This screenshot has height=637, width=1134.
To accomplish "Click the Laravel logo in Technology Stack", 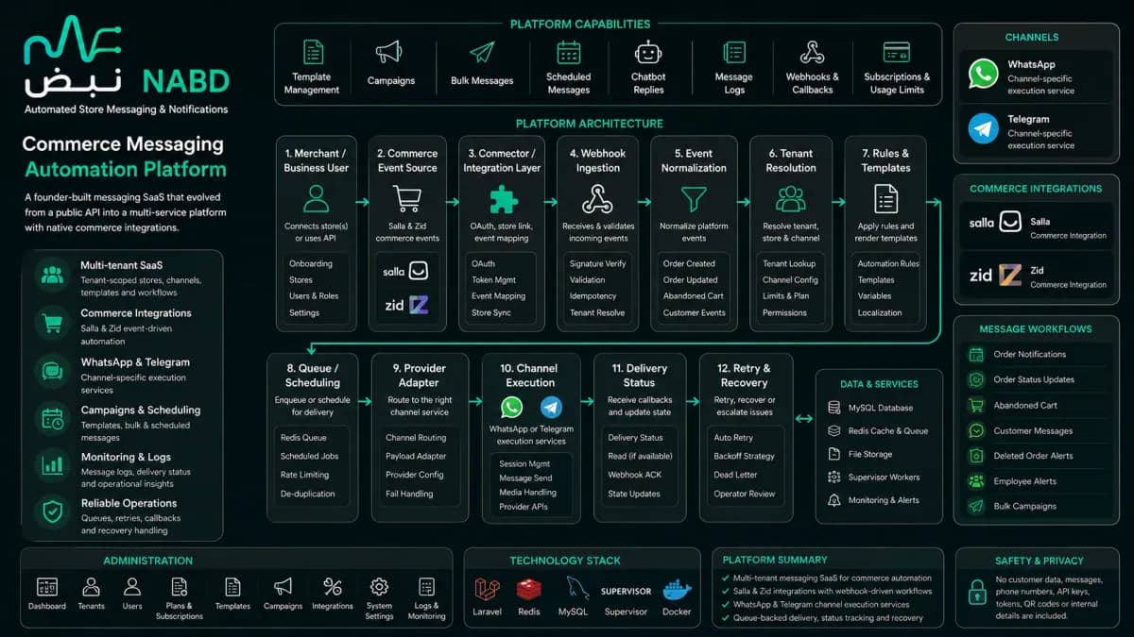I will pyautogui.click(x=487, y=590).
